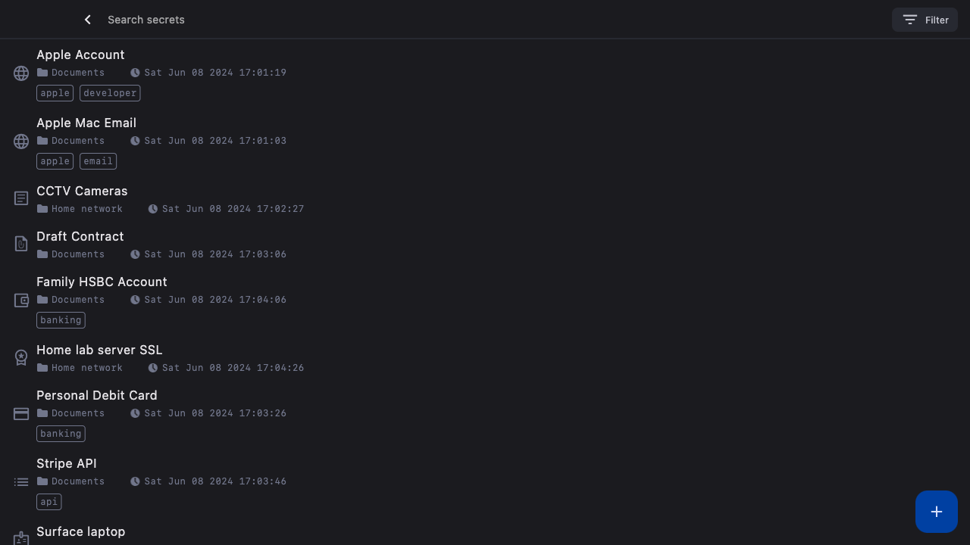Click the blue add secret button

point(936,512)
